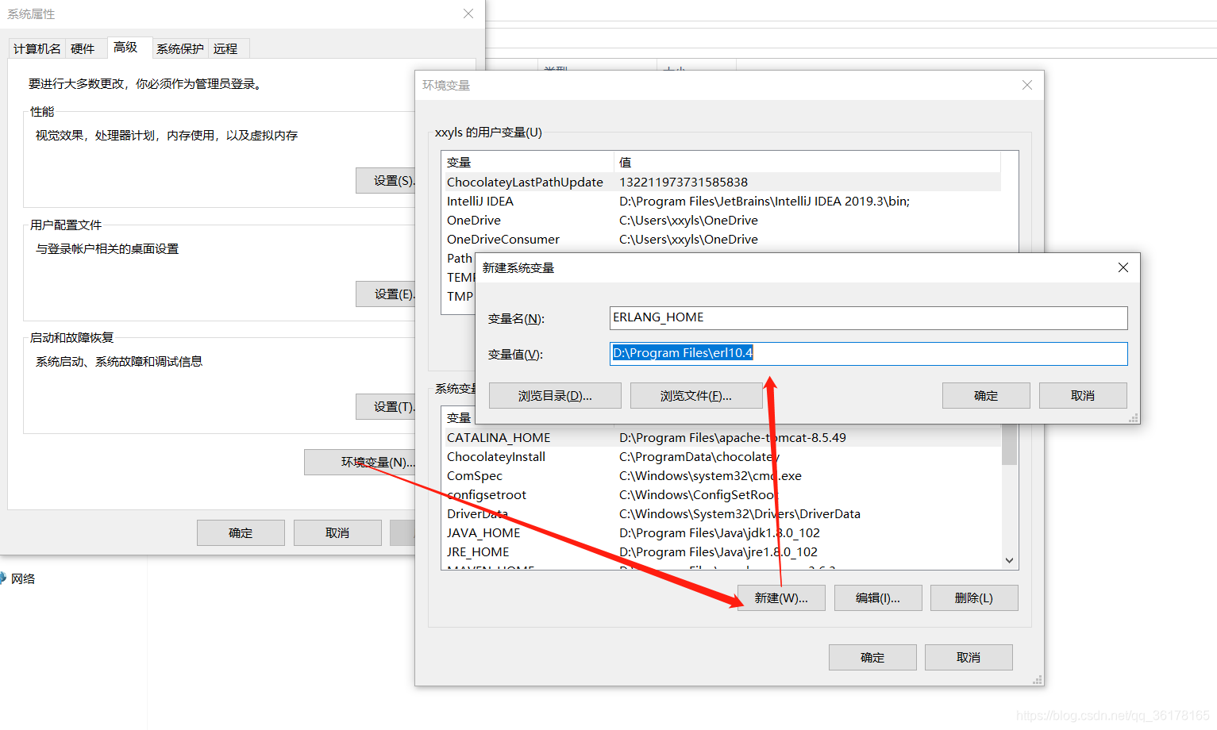Open performance 设置(S) button
The height and width of the screenshot is (730, 1217).
[x=386, y=181]
